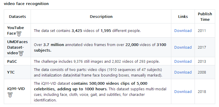Click the iQIYI-VID dataset name

coord(16,89)
